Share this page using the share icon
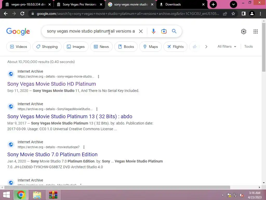 (x=225, y=14)
